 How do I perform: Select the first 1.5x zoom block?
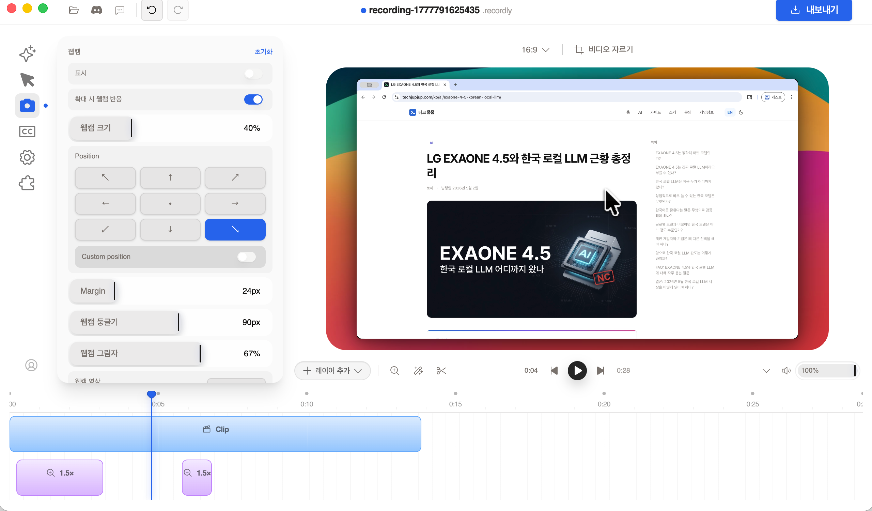(60, 478)
